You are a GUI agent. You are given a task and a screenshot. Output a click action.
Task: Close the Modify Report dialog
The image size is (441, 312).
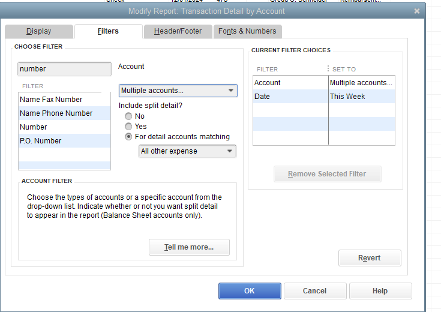coord(417,11)
